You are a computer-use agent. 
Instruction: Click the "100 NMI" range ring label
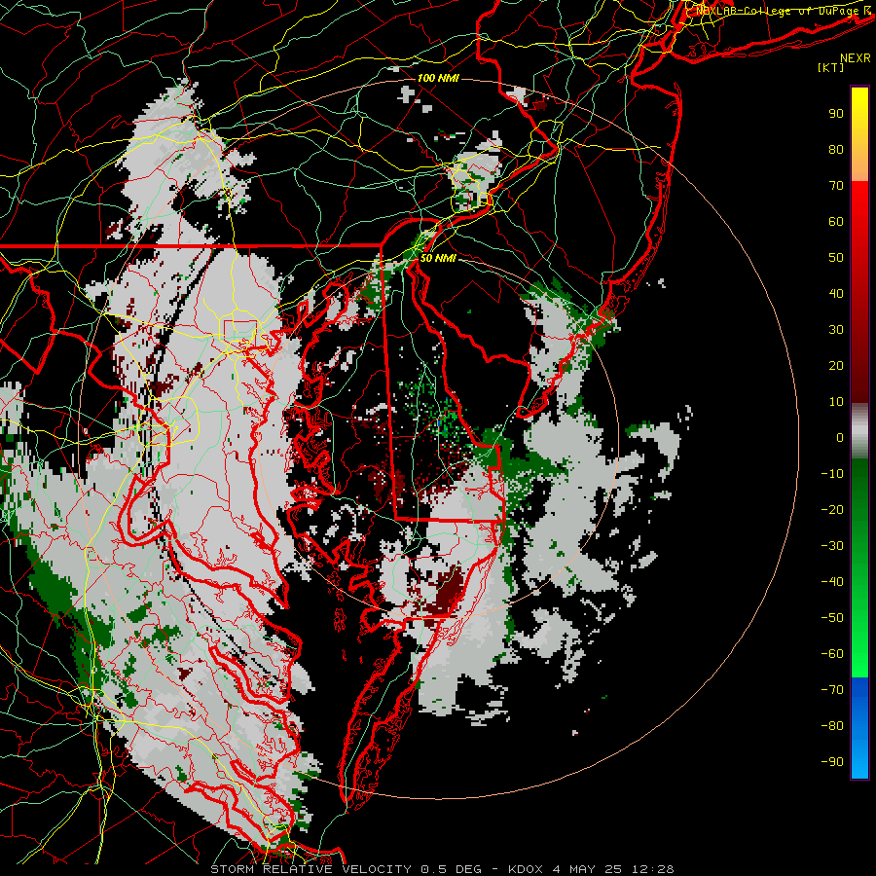[438, 78]
